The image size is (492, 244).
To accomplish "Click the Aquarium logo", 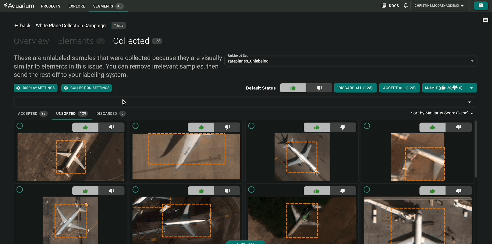I will (19, 6).
